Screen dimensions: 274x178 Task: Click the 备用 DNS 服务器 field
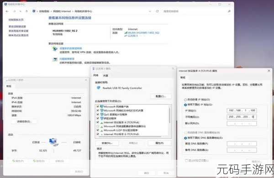pos(242,150)
